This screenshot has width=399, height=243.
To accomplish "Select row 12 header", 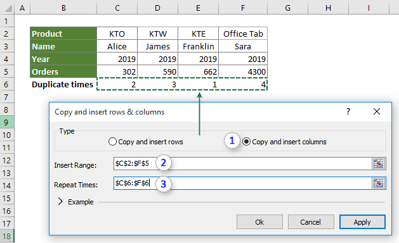I will 7,160.
